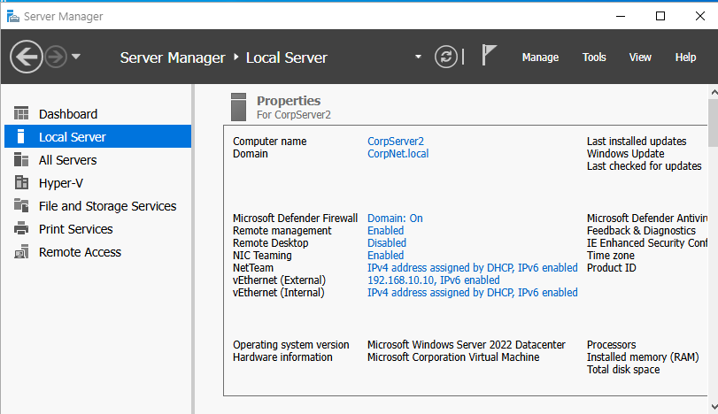Click the vertical scrollbar of the Properties pane
The height and width of the screenshot is (414, 718).
(x=712, y=124)
